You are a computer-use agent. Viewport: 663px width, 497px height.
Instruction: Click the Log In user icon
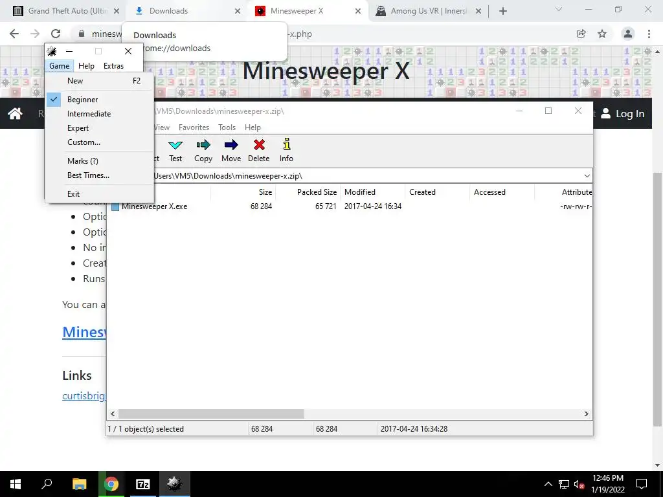click(x=606, y=113)
